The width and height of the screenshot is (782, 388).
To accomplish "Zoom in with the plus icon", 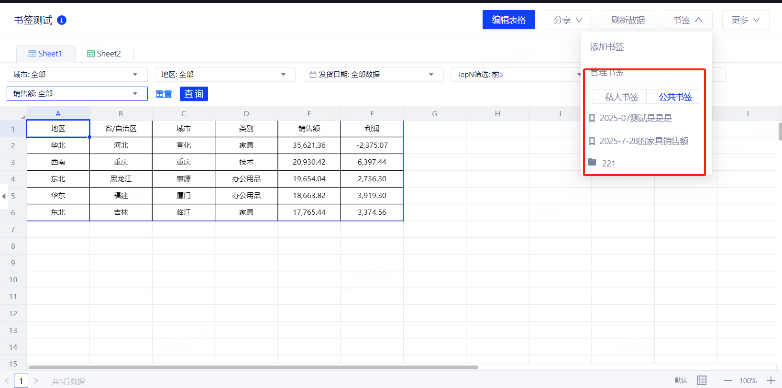I will 771,380.
